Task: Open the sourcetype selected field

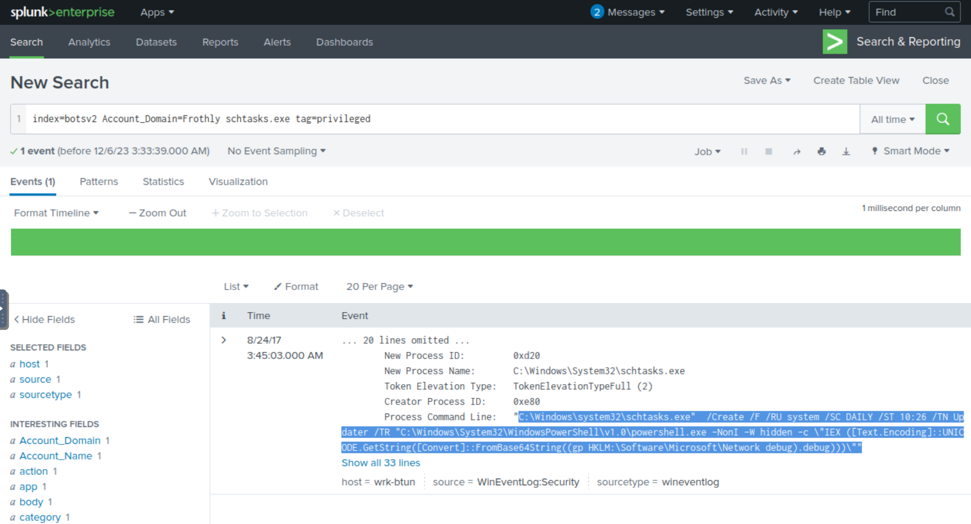Action: (x=45, y=395)
